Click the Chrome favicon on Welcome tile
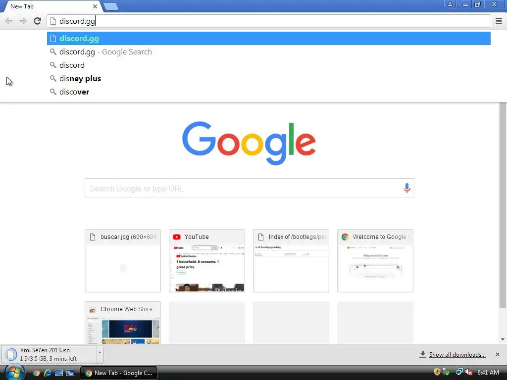The width and height of the screenshot is (507, 380). pyautogui.click(x=345, y=237)
